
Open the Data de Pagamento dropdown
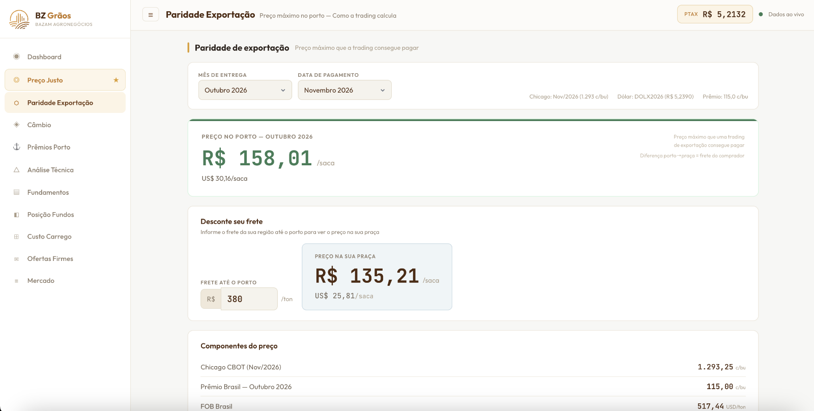click(344, 90)
